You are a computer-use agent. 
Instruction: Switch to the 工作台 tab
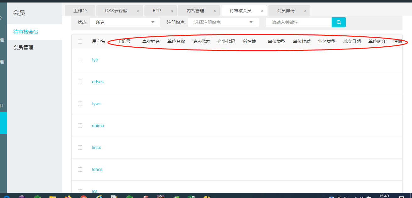[x=80, y=11]
